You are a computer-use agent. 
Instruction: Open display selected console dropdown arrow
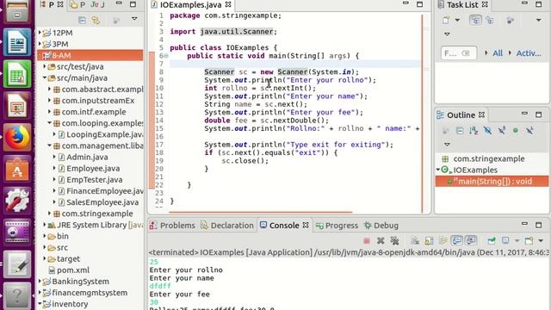pyautogui.click(x=517, y=241)
